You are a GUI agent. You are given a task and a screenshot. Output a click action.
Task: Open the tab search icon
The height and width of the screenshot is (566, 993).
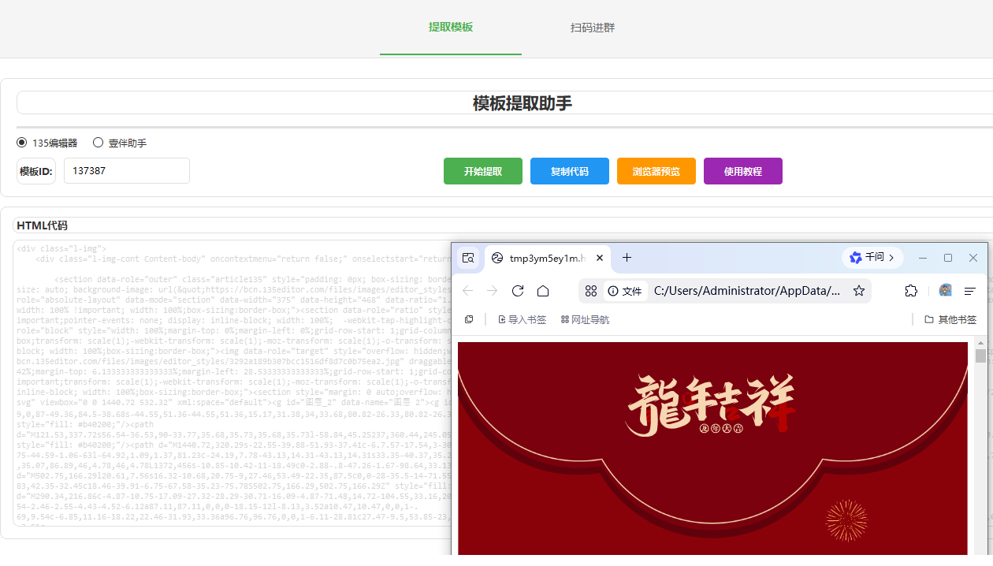[x=468, y=258]
